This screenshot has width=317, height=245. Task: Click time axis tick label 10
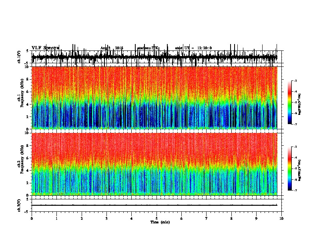[281, 219]
